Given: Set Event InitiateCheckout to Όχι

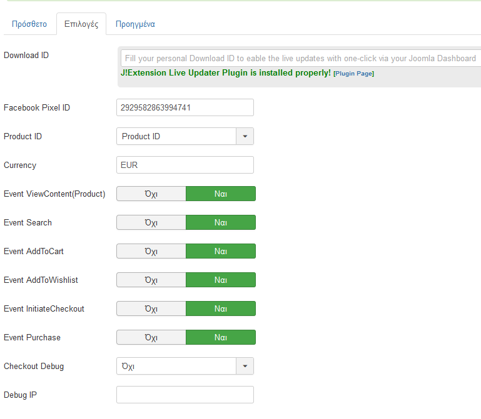Looking at the screenshot, I should click(x=151, y=308).
